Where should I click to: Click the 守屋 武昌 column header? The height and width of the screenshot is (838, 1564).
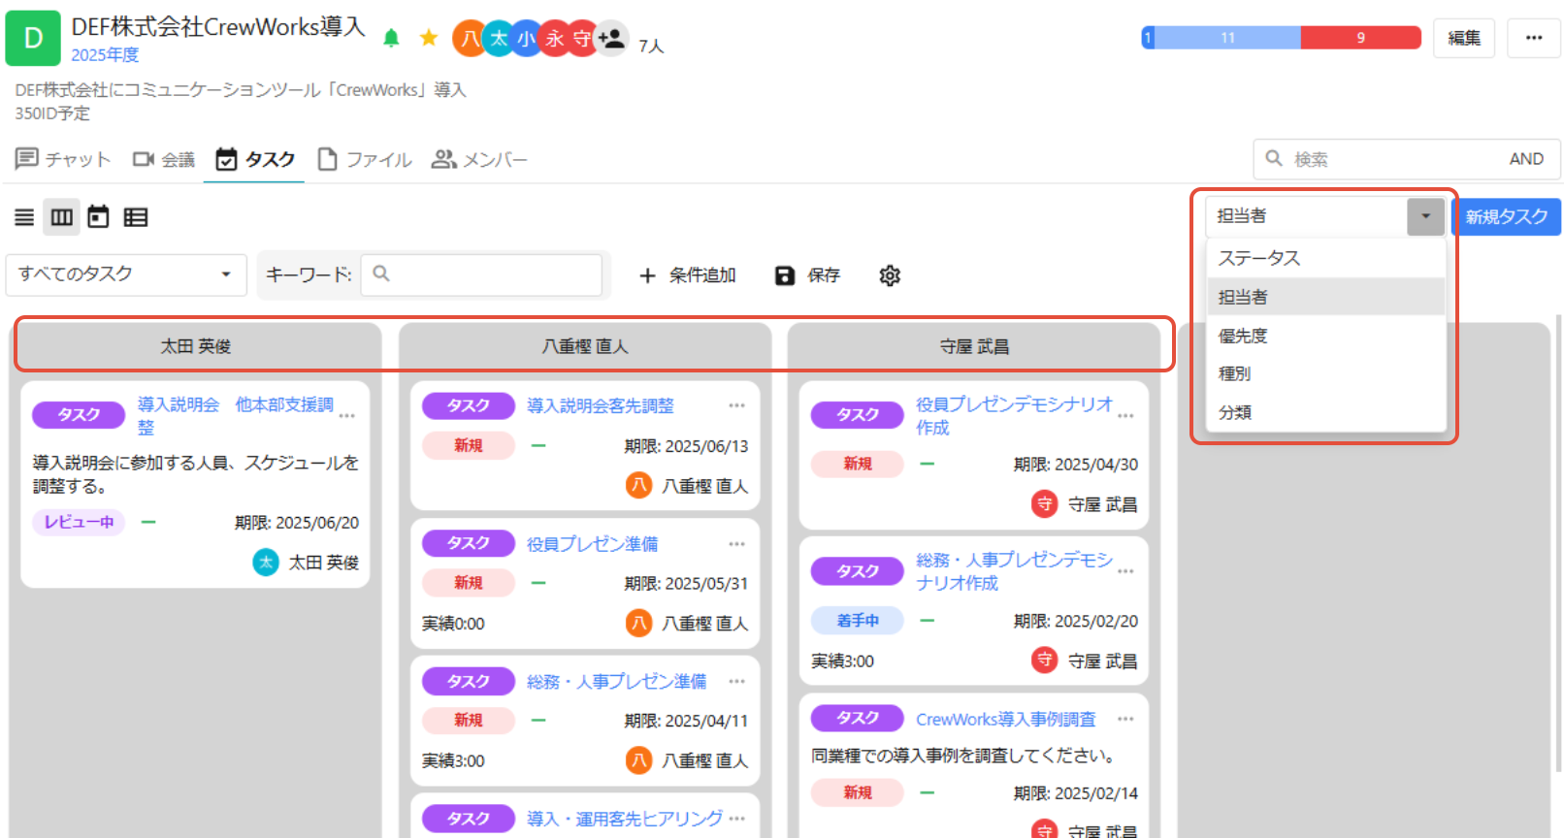974,346
